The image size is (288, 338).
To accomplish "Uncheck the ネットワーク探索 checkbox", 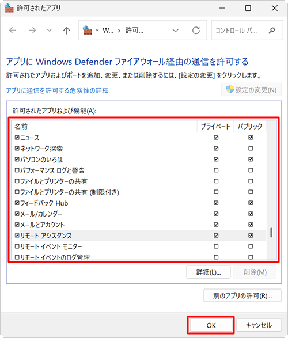I will point(17,149).
